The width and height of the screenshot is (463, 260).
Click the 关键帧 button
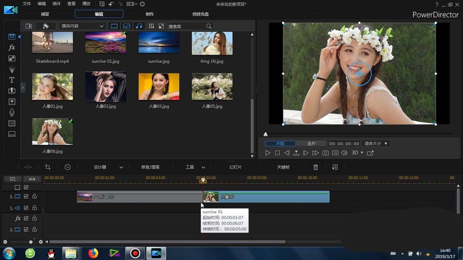[x=283, y=167]
